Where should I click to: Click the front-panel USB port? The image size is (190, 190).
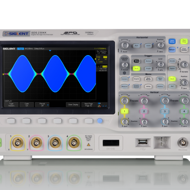point(141,142)
